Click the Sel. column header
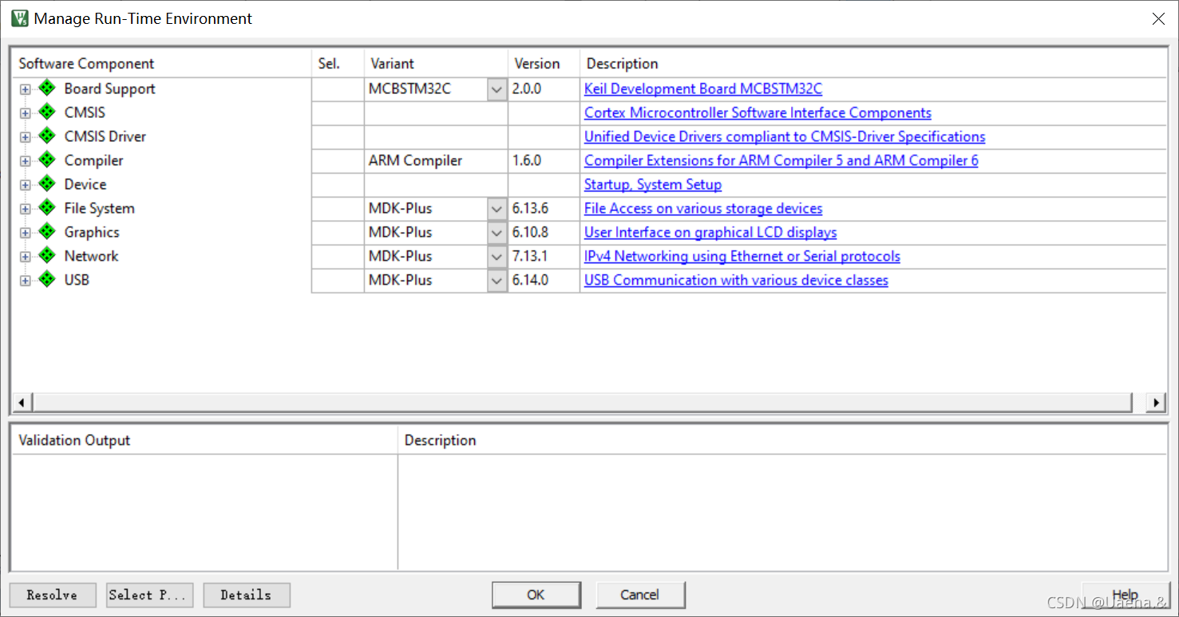Viewport: 1179px width, 617px height. tap(338, 64)
